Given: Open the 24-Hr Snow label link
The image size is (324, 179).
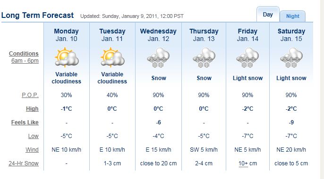Looking at the screenshot, I should point(24,163).
